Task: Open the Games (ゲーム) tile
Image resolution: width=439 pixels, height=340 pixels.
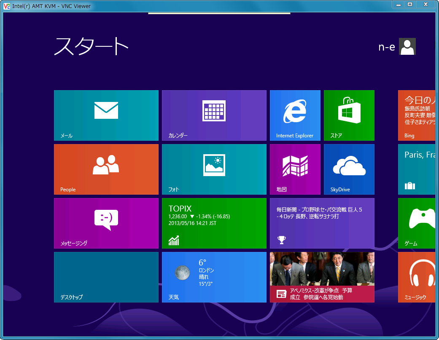Action: pos(417,223)
